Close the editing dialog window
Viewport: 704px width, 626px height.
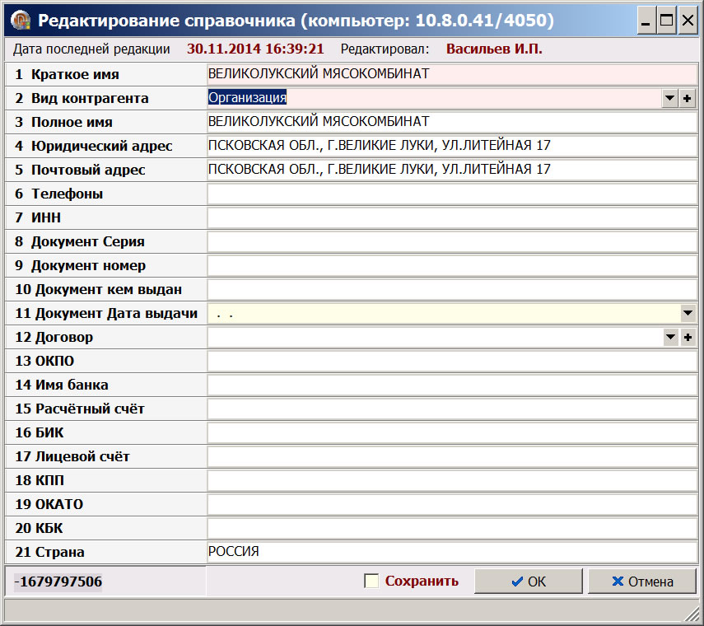point(687,19)
